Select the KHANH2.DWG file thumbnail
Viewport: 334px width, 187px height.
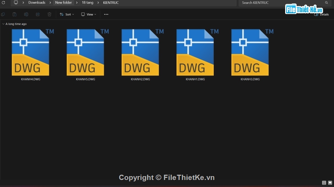click(140, 52)
